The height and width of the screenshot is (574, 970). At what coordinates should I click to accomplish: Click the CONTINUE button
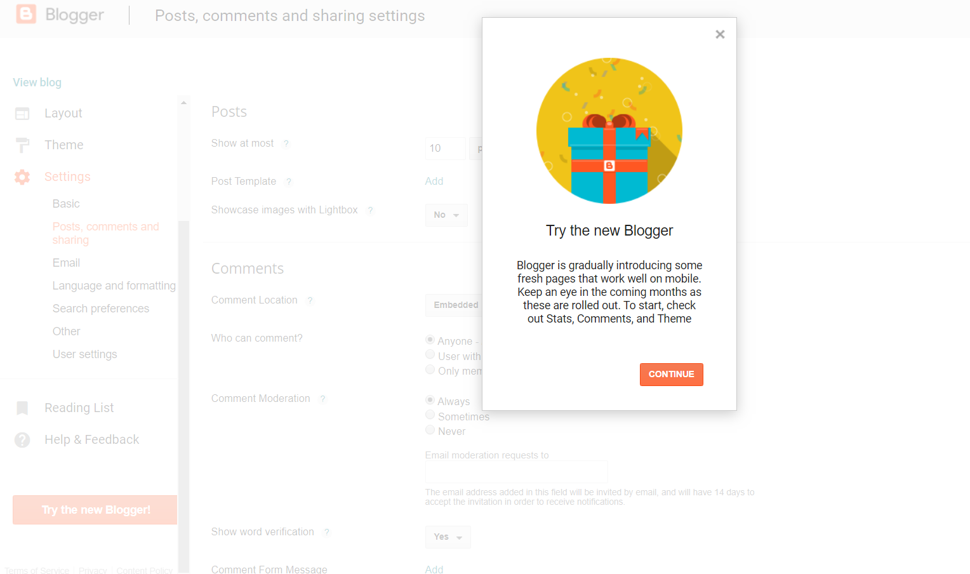[x=672, y=375]
